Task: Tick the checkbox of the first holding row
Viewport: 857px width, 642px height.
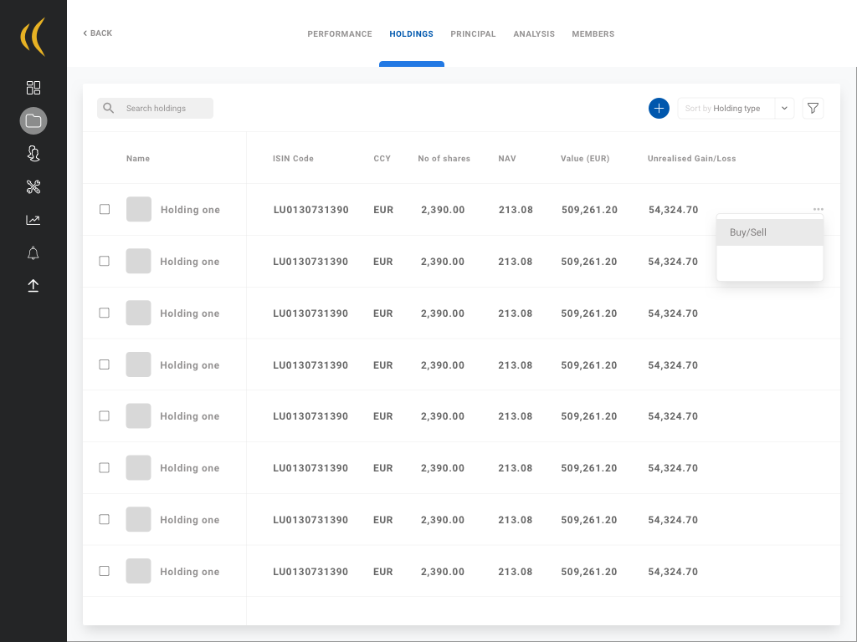Action: [x=105, y=209]
